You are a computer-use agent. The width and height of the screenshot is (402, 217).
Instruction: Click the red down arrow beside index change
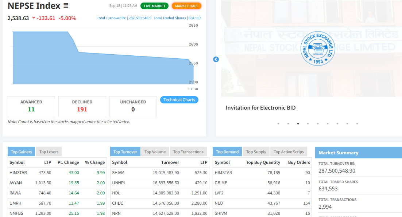(x=34, y=18)
